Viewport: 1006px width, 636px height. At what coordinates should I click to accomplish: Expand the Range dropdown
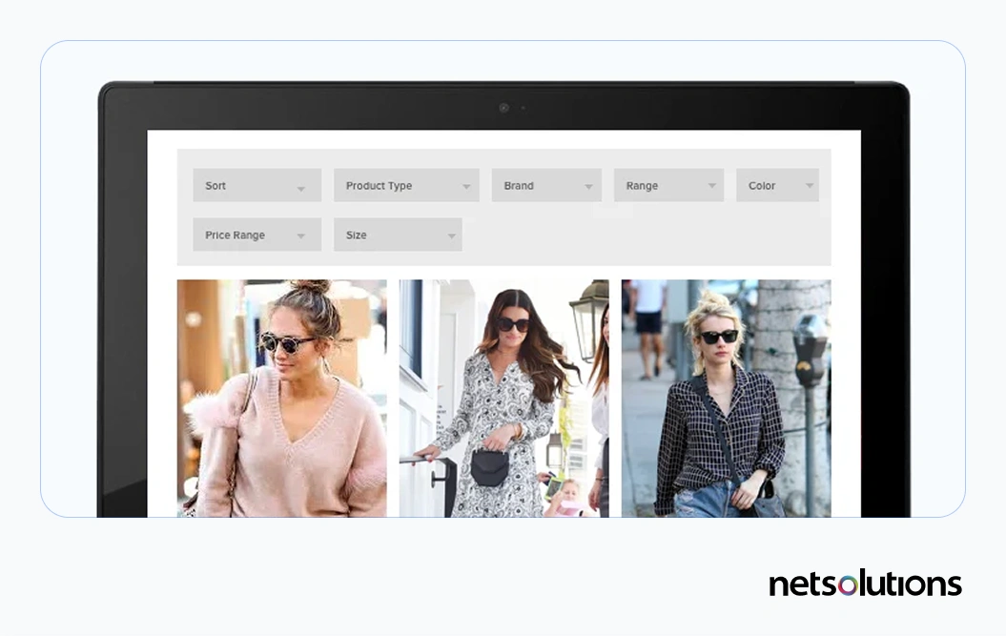pyautogui.click(x=668, y=186)
